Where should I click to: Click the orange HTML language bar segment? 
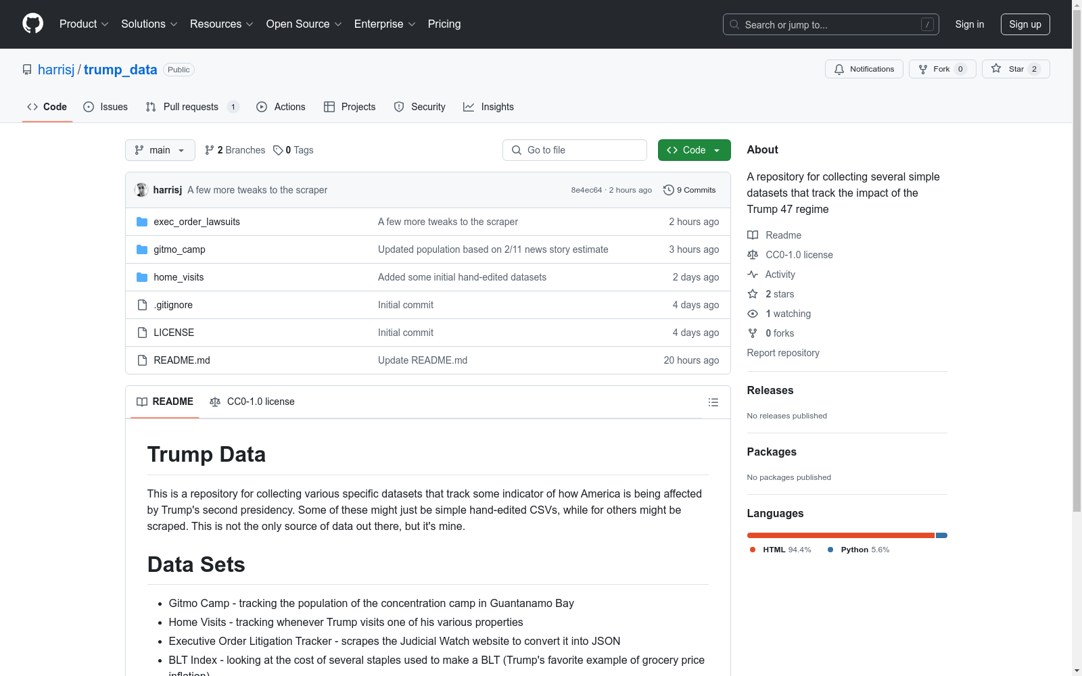841,535
